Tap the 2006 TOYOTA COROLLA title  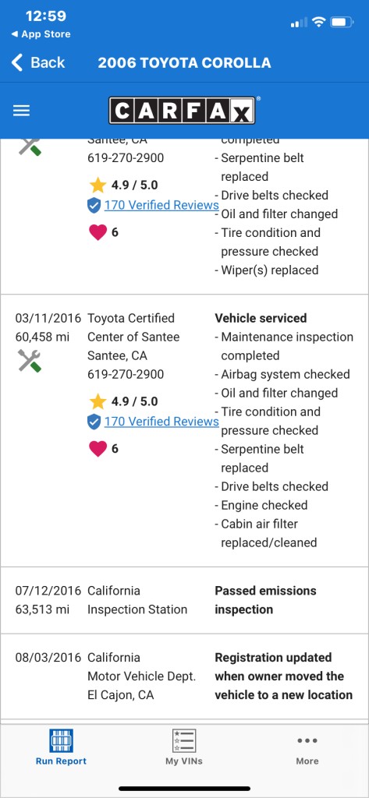184,62
